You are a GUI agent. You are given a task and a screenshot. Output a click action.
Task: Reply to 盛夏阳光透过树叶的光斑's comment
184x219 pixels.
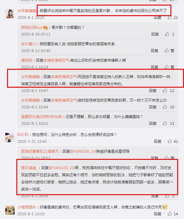(153, 123)
